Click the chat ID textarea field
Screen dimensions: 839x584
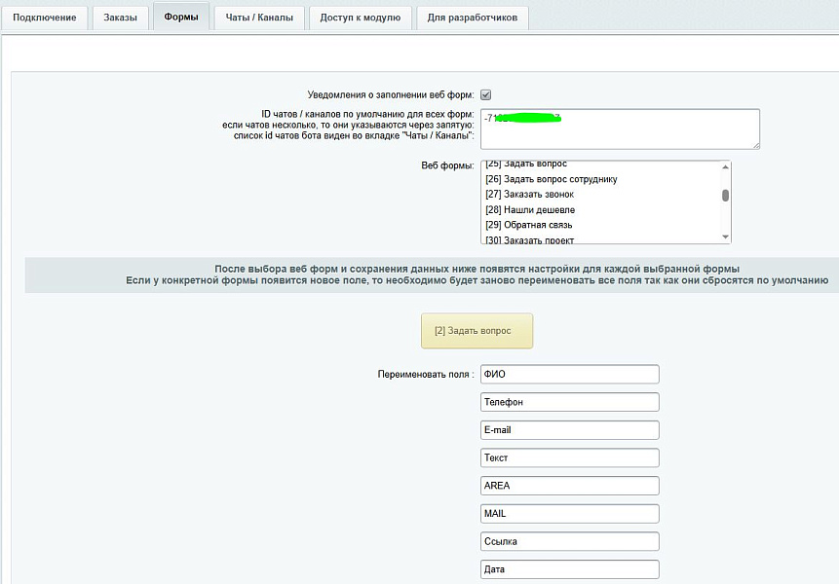(619, 128)
